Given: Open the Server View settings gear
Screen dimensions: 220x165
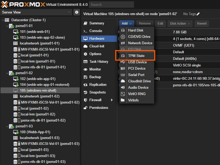Looking at the screenshot, I should 77,12.
